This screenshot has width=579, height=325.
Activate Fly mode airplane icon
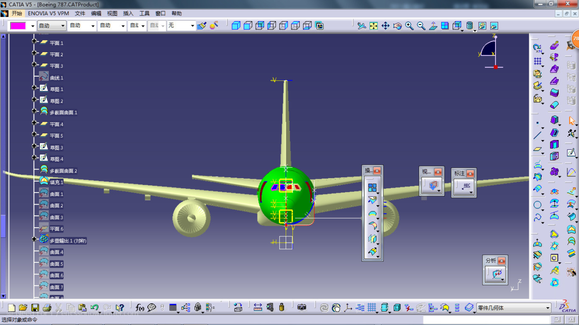point(361,26)
